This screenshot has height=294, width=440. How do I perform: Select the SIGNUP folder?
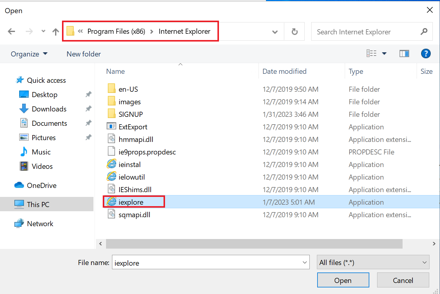tap(131, 114)
